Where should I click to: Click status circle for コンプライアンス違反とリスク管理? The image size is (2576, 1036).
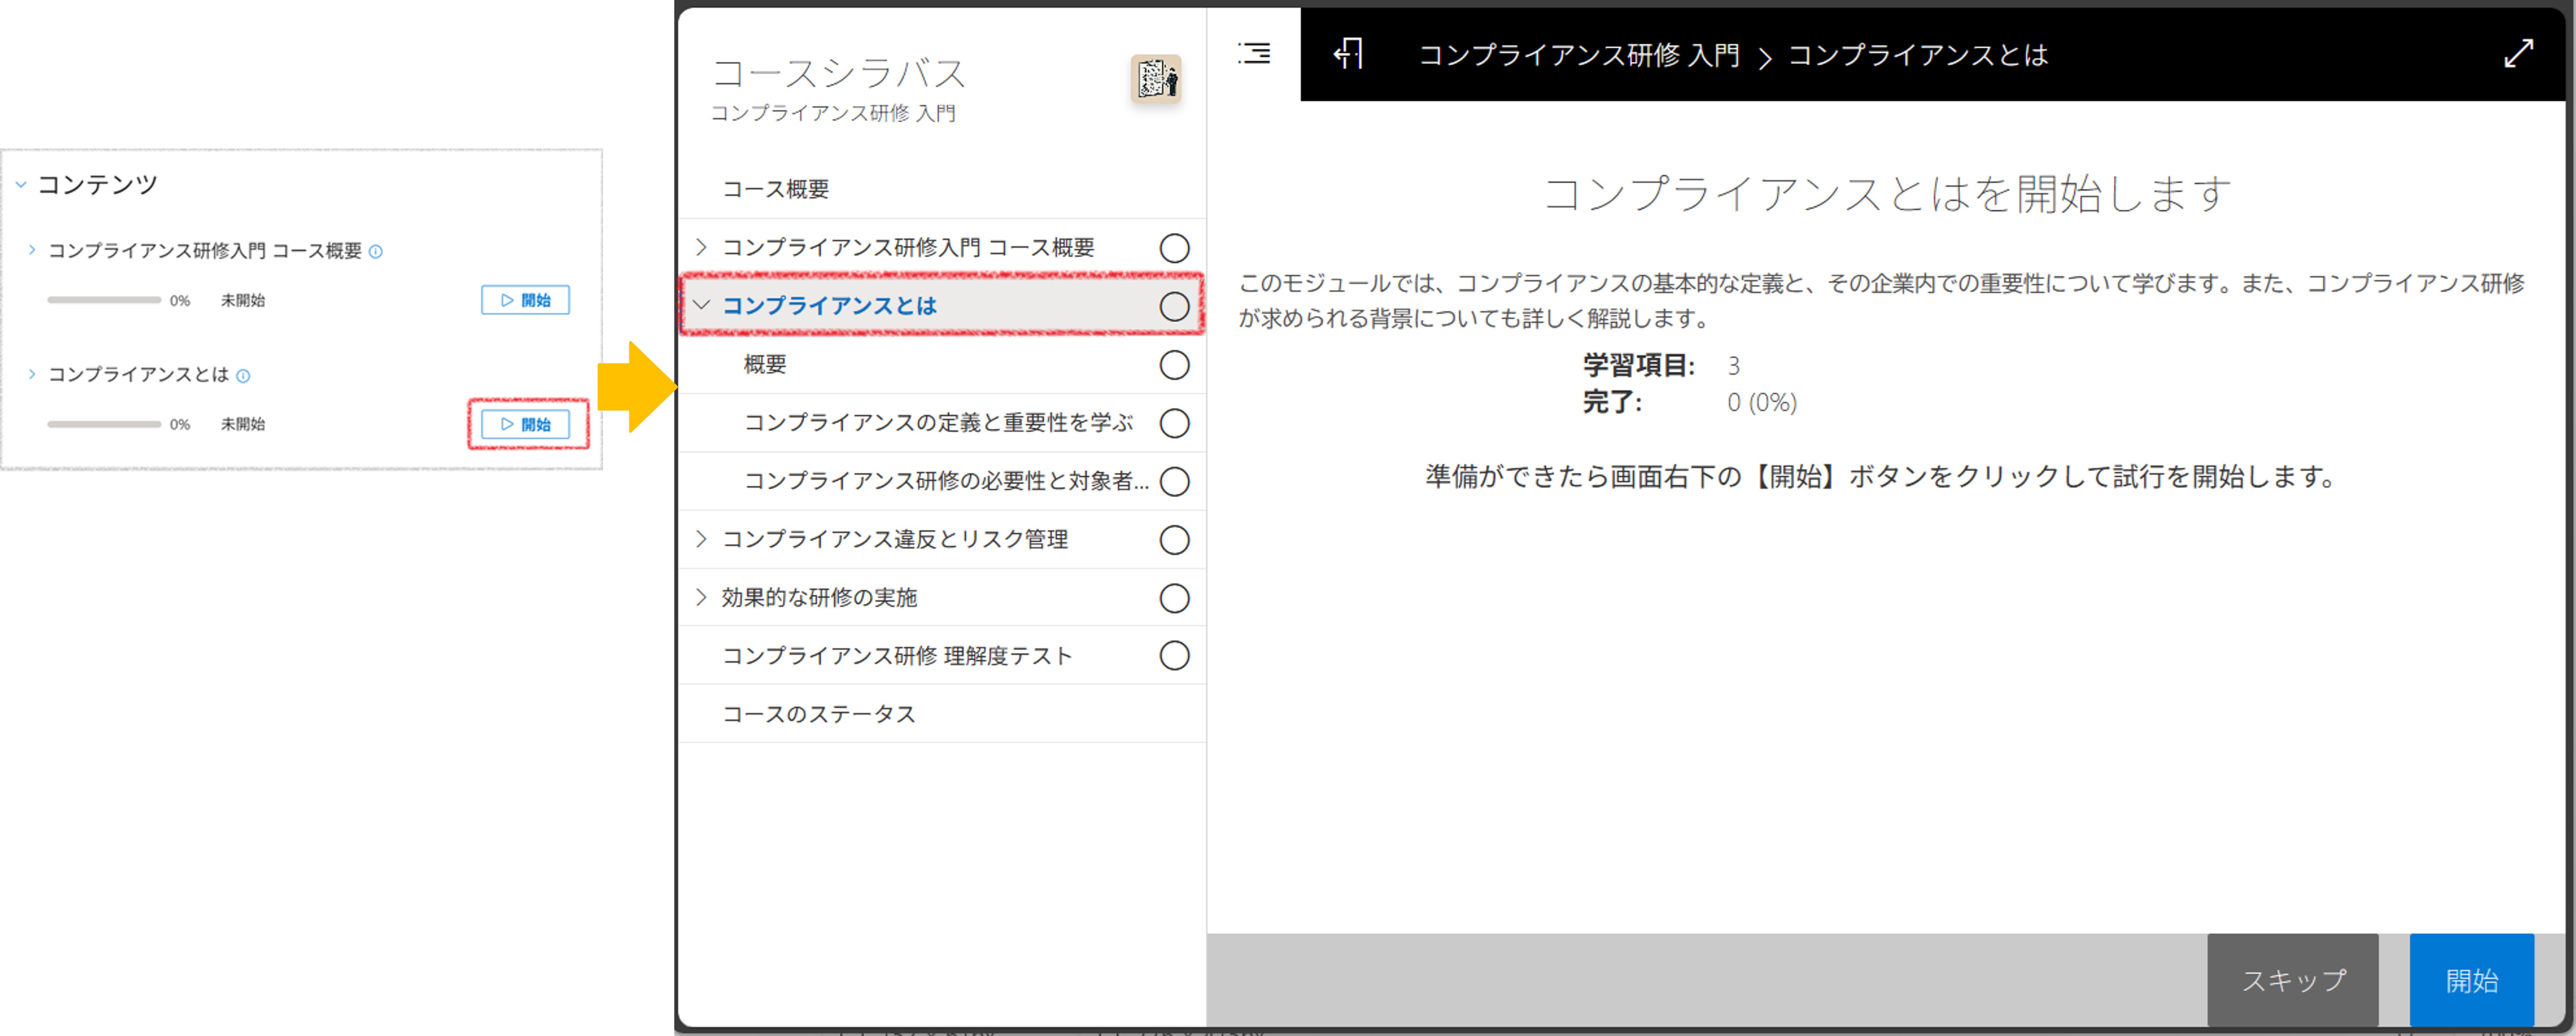click(1174, 540)
